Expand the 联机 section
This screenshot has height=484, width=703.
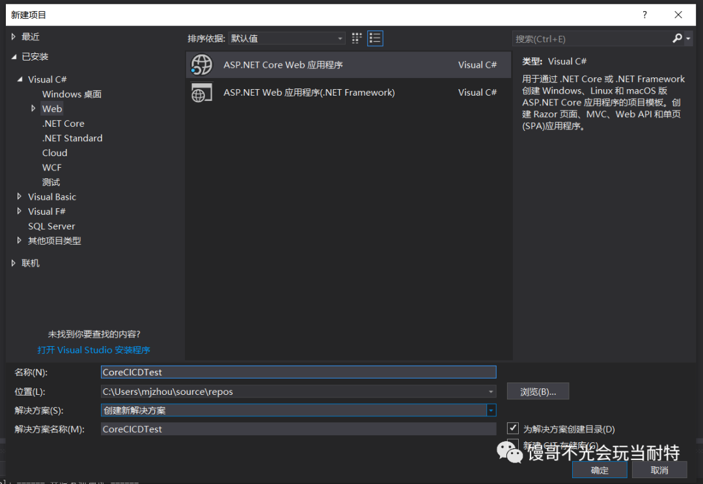tap(14, 263)
